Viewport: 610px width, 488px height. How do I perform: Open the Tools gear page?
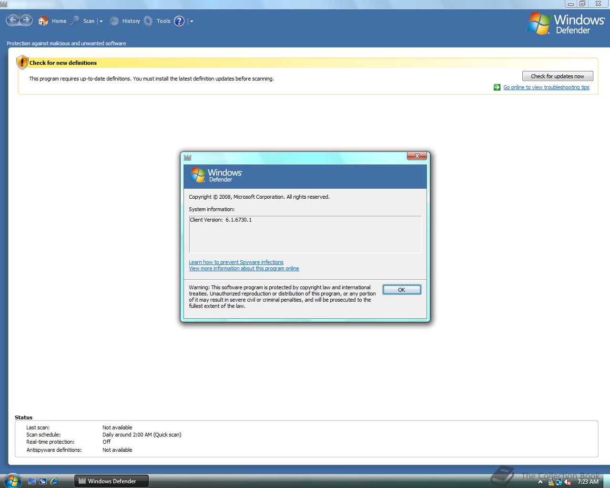click(157, 21)
